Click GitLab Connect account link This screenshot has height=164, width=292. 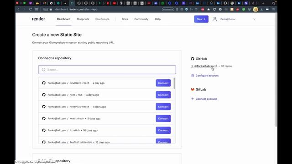pos(206,99)
